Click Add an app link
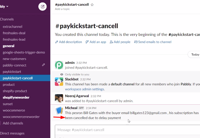Viewport: 200px width, 138px height. (96, 42)
